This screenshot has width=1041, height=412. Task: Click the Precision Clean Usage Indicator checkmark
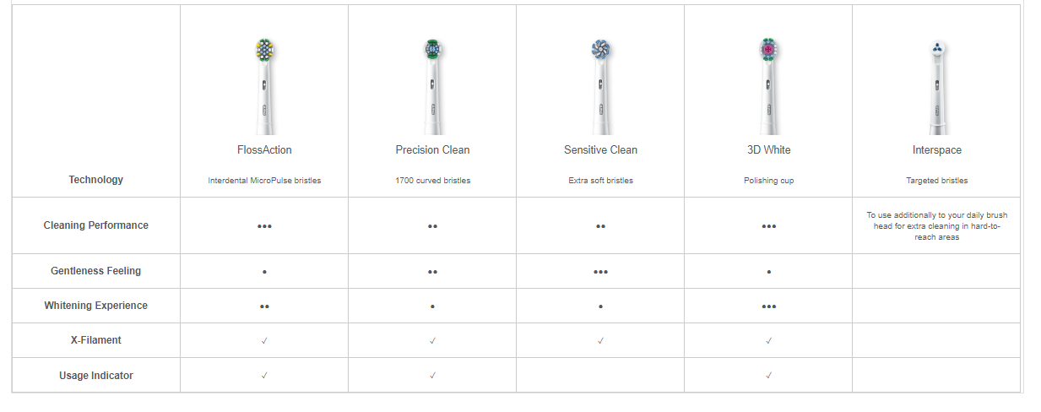(x=432, y=375)
